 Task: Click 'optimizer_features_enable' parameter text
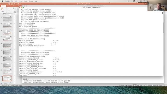point(31,72)
